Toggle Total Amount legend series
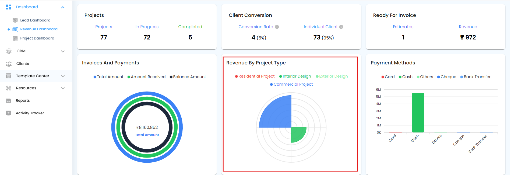 (x=108, y=77)
